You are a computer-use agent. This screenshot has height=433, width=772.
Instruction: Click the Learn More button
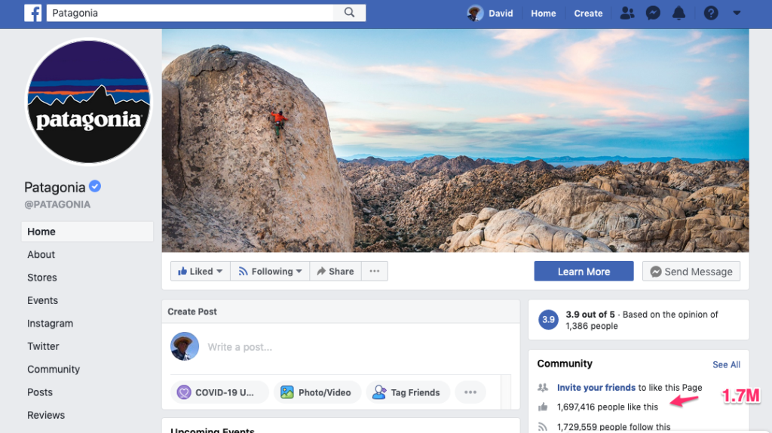(584, 272)
